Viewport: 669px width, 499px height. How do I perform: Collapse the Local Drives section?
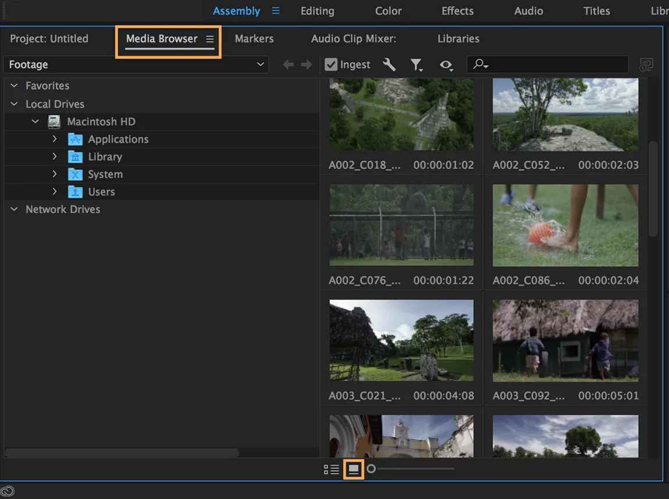tap(13, 104)
